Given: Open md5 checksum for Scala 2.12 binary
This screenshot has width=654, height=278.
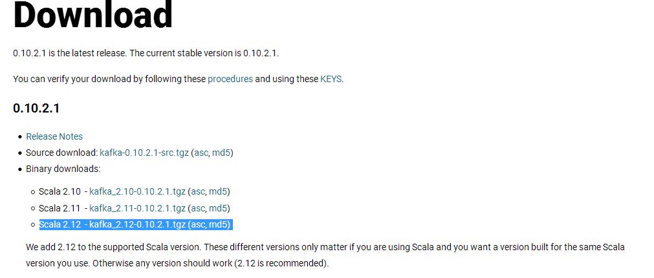Looking at the screenshot, I should pos(218,224).
